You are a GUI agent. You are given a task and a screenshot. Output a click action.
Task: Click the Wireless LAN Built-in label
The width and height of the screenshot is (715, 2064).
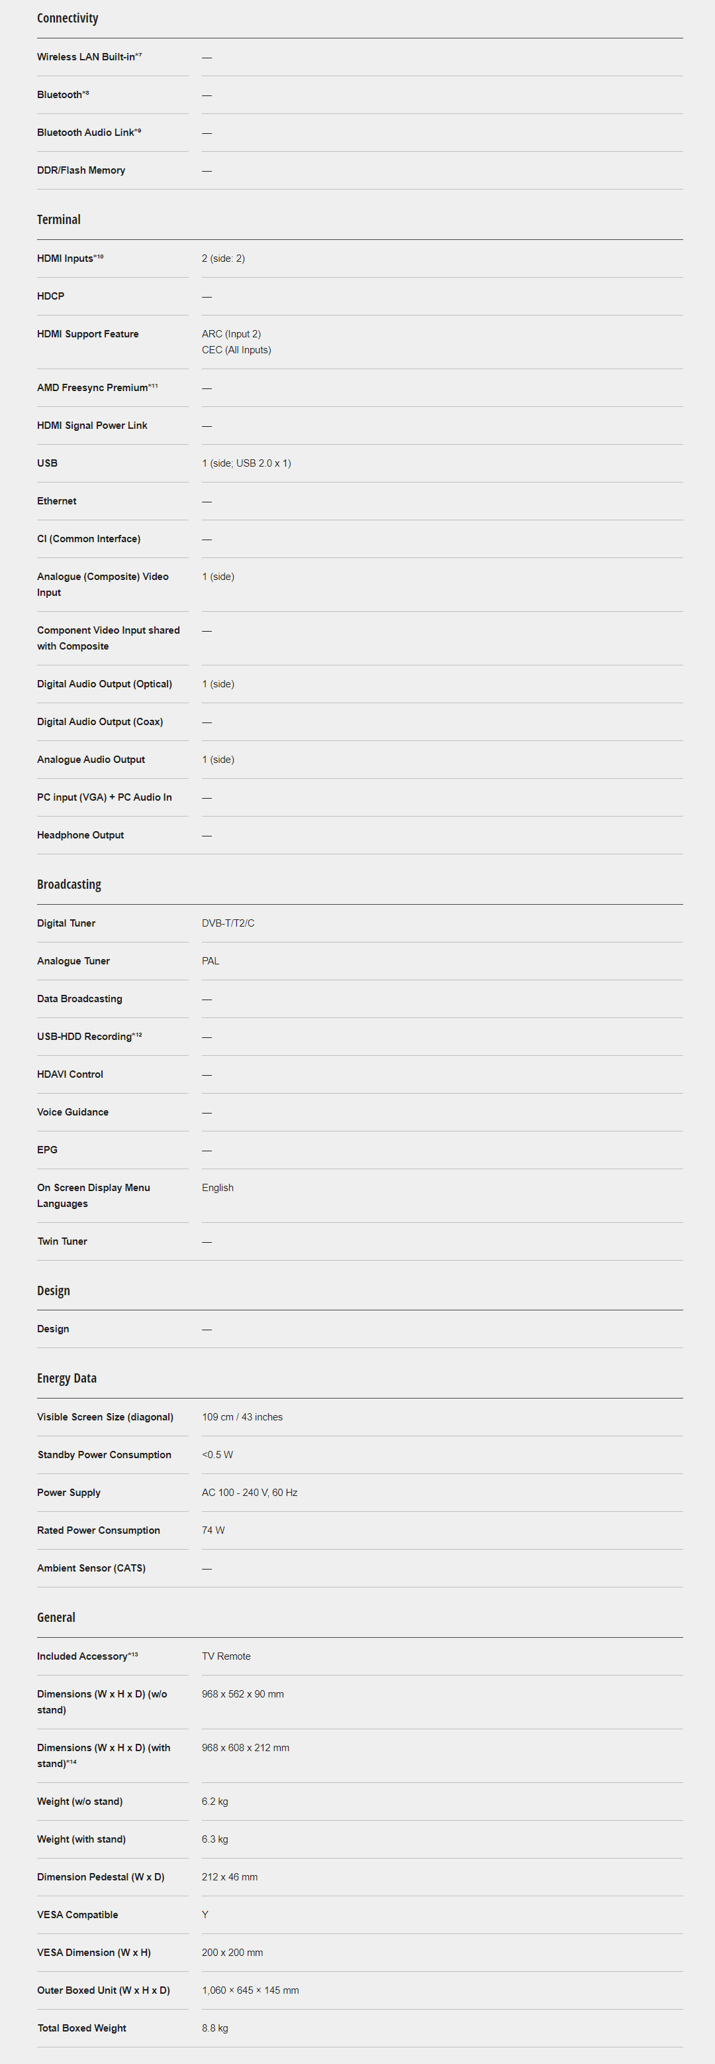(88, 57)
